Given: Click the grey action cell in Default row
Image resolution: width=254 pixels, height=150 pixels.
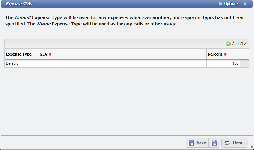Looking at the screenshot, I should click(244, 64).
